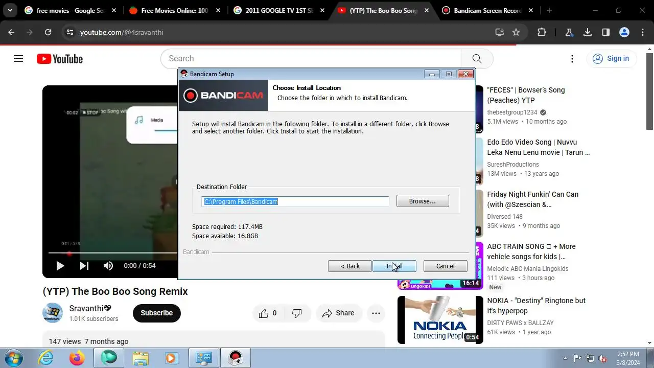This screenshot has height=368, width=654.
Task: Skip to next video in player
Action: (84, 266)
